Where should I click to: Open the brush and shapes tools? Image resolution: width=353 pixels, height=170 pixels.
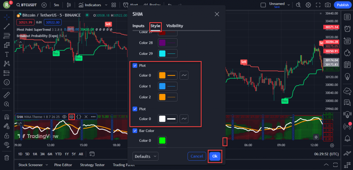[7, 45]
